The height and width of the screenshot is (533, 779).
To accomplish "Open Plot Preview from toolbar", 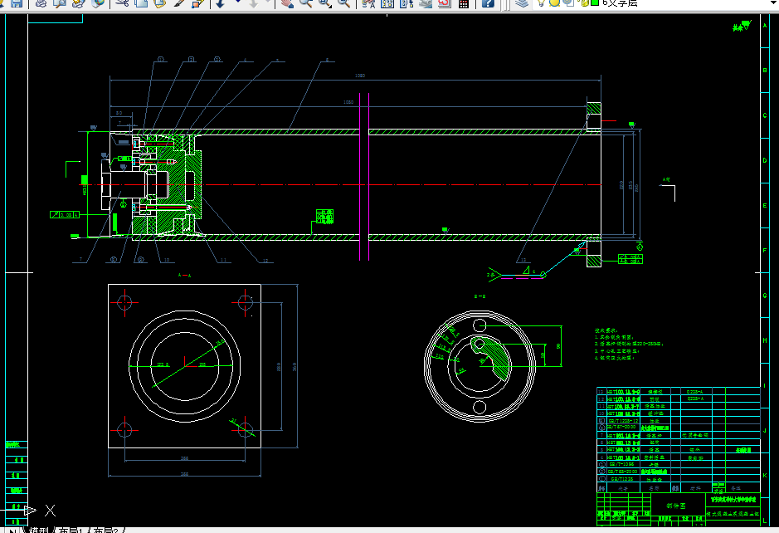I will (60, 4).
